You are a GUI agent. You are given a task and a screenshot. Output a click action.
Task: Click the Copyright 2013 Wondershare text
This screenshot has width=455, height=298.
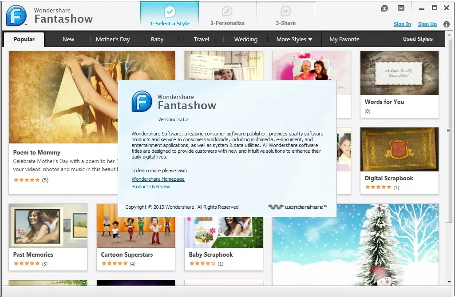pos(182,207)
